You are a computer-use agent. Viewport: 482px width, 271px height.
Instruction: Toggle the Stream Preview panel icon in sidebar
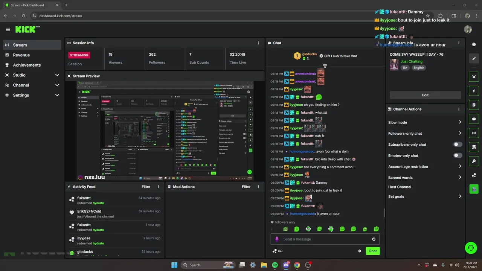tap(474, 77)
